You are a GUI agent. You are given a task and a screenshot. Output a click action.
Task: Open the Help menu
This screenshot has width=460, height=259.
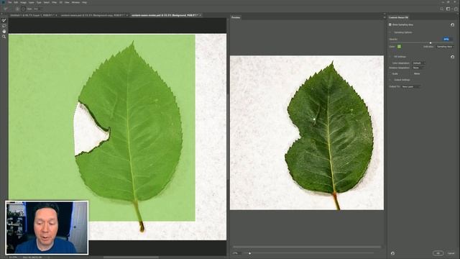pos(85,2)
